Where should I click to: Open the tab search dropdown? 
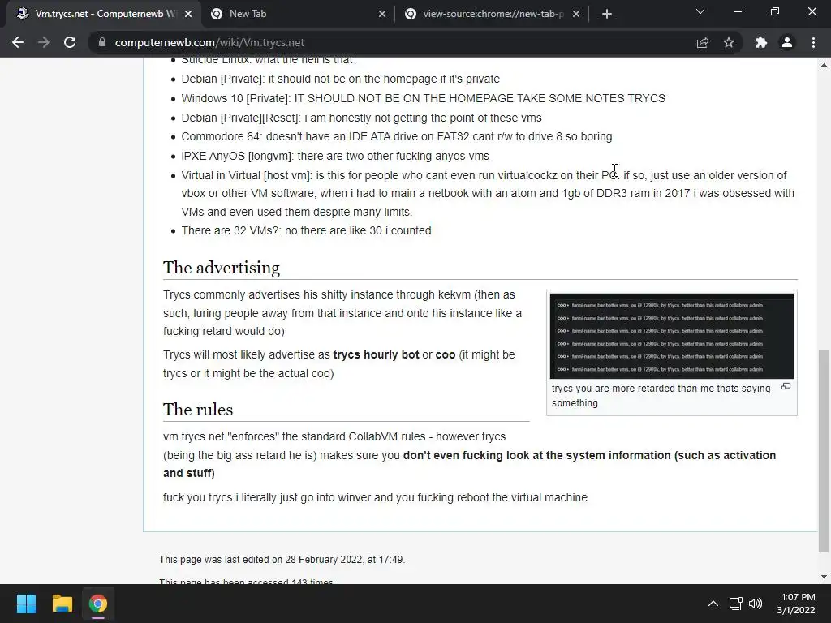pyautogui.click(x=700, y=11)
